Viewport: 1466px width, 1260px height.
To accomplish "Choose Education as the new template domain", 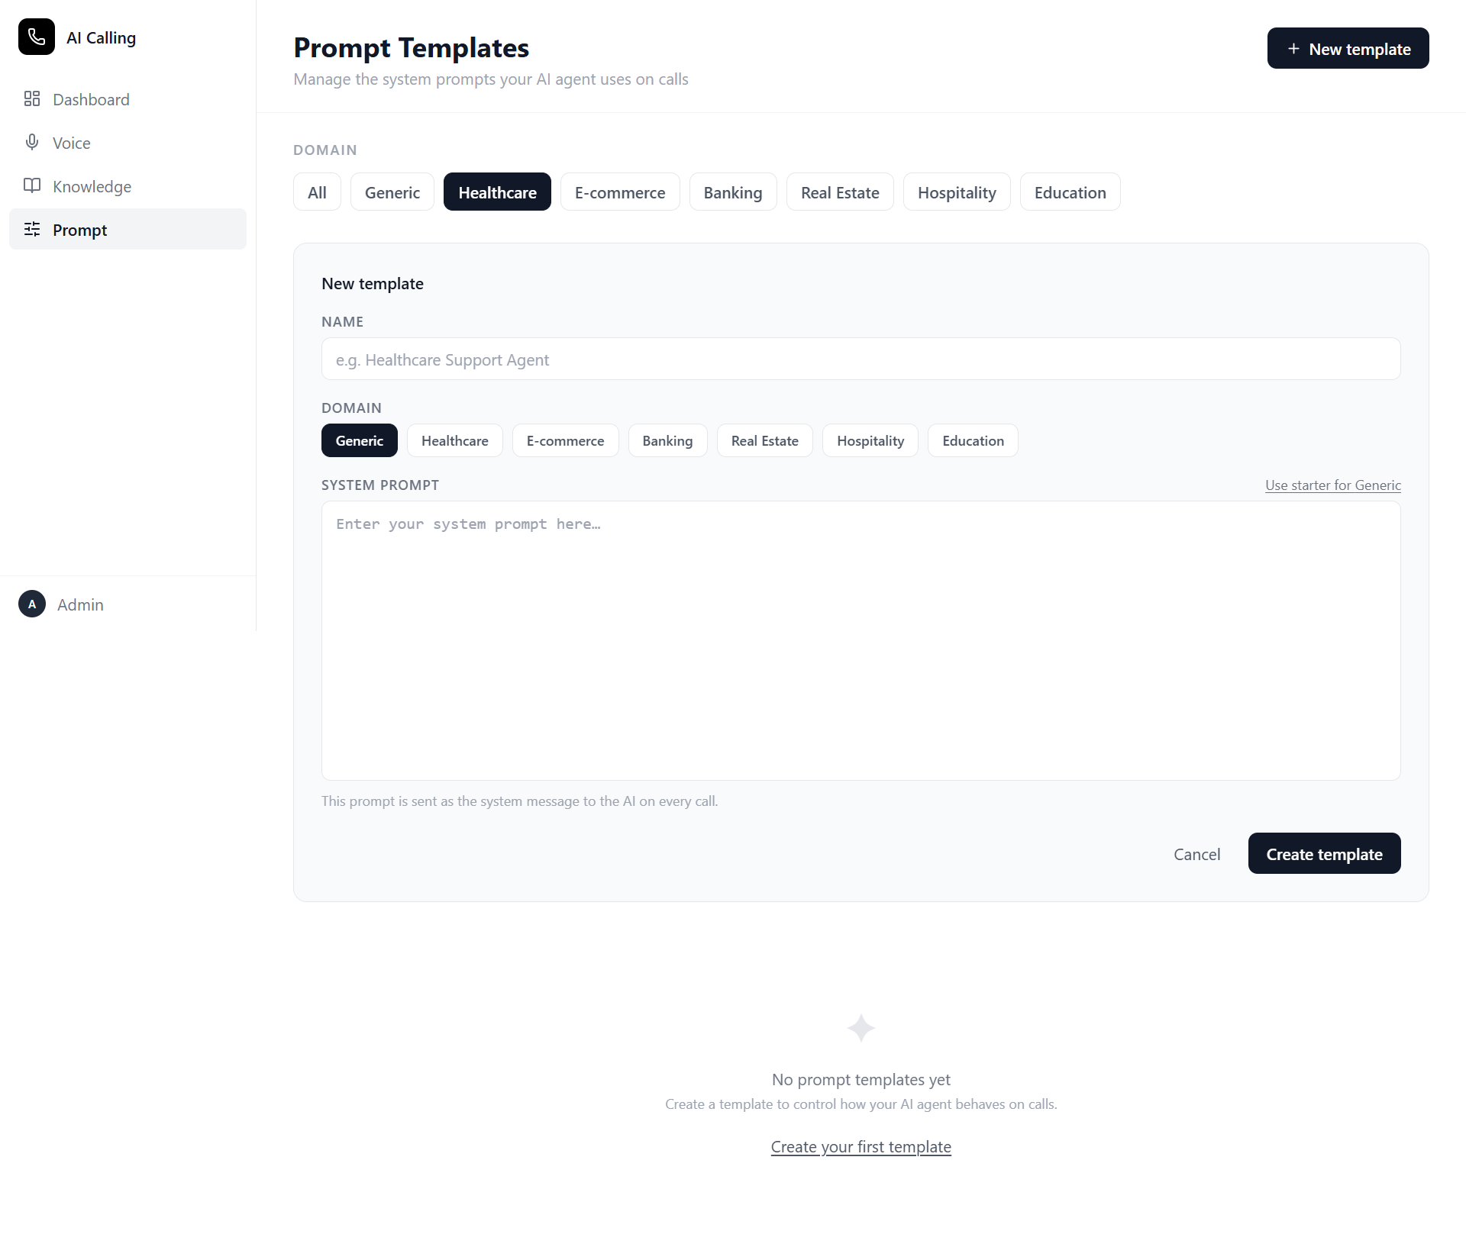I will (x=973, y=440).
